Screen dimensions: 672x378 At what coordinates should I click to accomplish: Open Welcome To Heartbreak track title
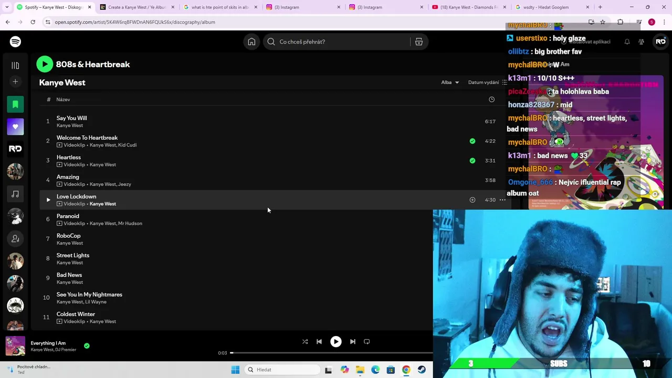(87, 138)
